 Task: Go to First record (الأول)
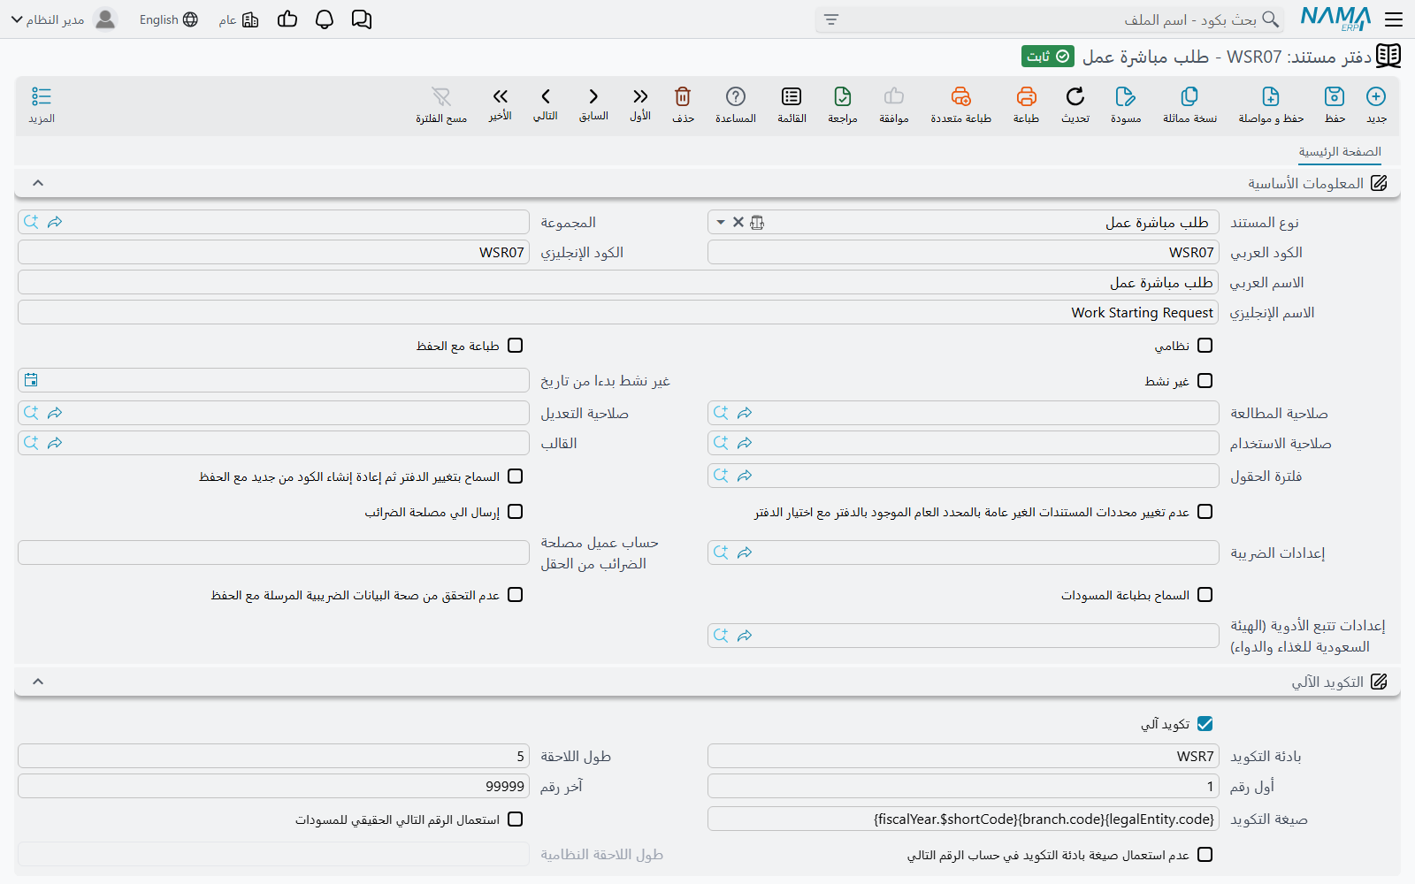click(640, 96)
